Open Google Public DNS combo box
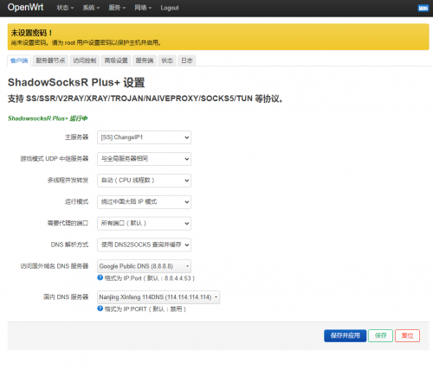 (x=144, y=266)
